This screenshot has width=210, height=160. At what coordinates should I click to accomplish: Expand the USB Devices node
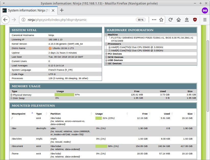(106, 60)
